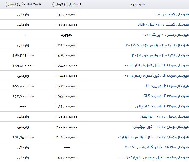Select market price ۱۸۱,۰۰۰,۰۰۰
This screenshot has height=162, width=189.
67,107
